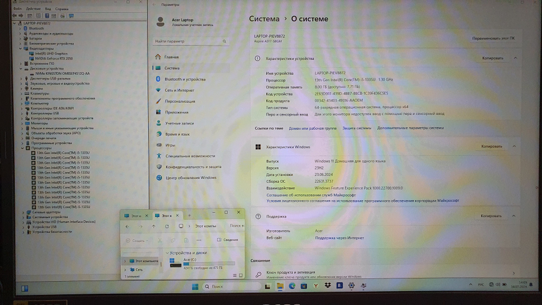Click the Back arrow in Settings title bar

[154, 4]
